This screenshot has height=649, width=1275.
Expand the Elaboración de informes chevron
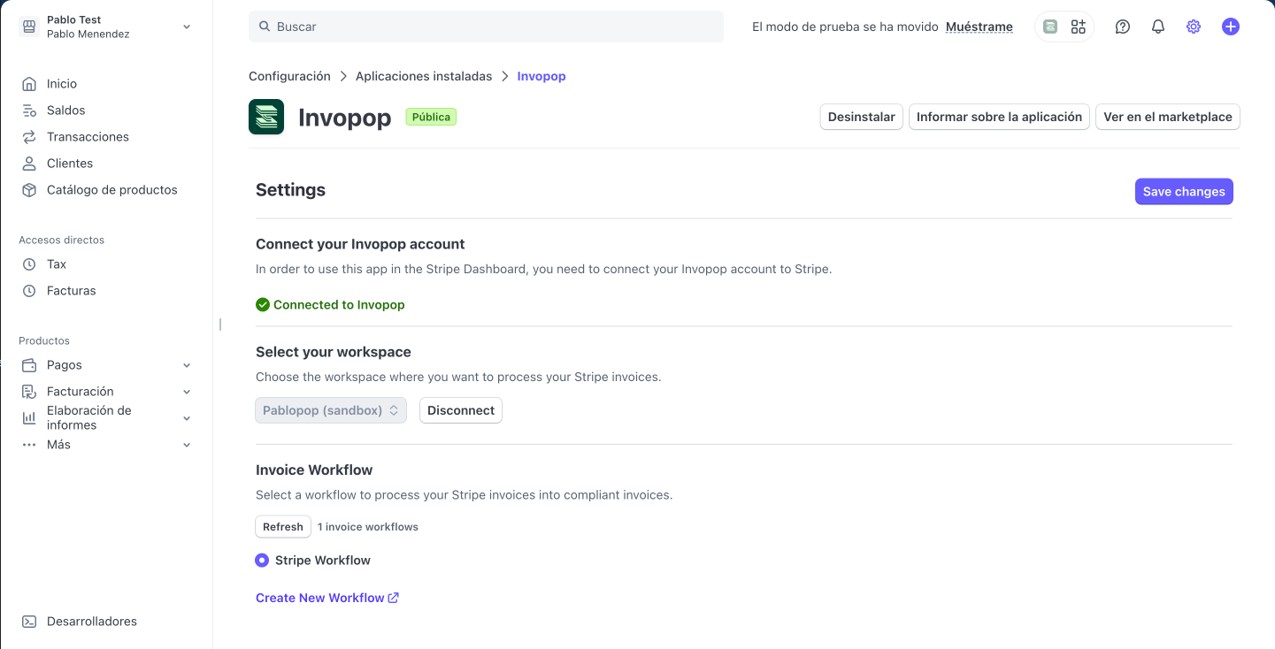point(187,418)
